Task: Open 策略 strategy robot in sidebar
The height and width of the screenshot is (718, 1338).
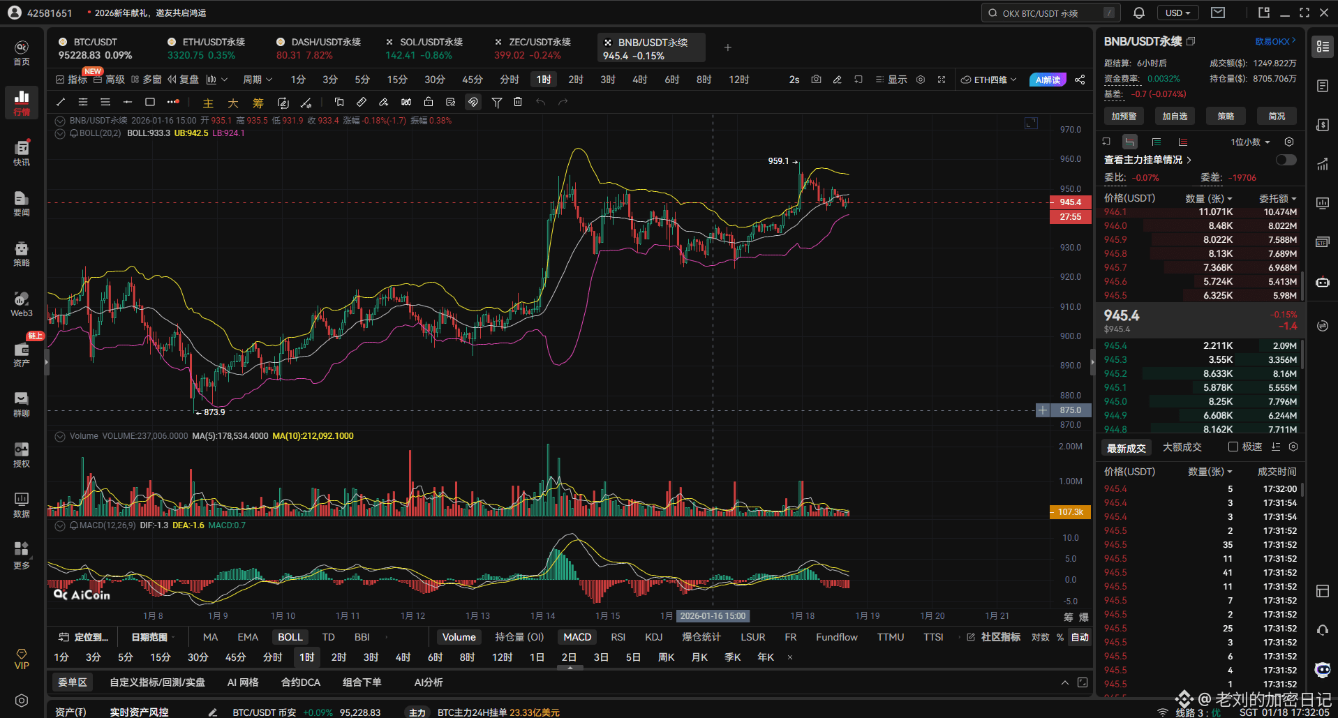Action: [x=22, y=254]
